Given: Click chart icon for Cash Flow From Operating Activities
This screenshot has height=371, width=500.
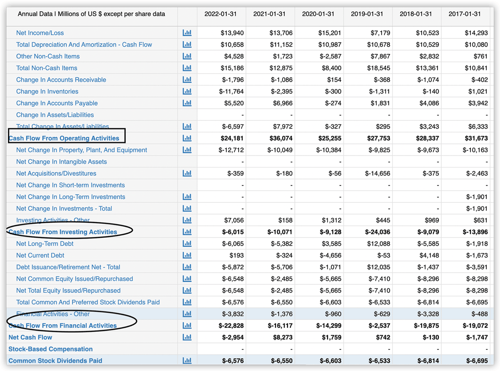Looking at the screenshot, I should click(x=187, y=138).
